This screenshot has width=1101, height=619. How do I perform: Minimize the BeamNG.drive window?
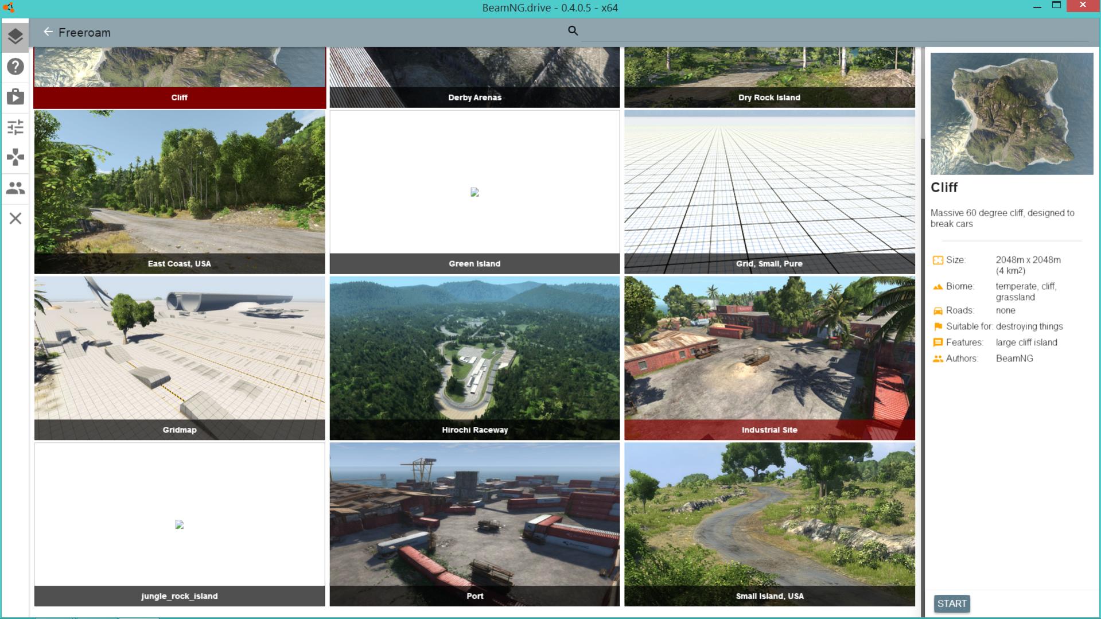[x=1037, y=7]
